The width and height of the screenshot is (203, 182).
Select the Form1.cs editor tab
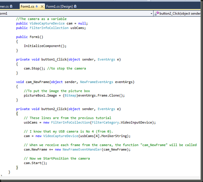[27, 6]
